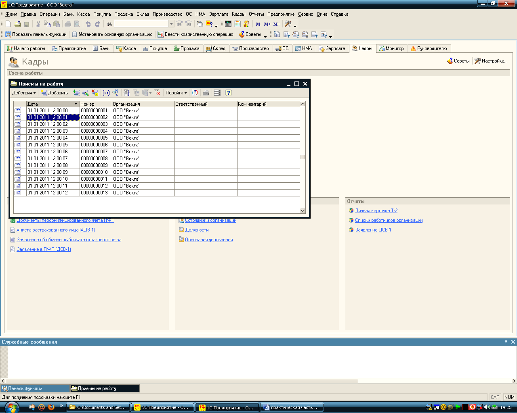
Task: Click Установить основную организацию button
Action: [x=112, y=34]
